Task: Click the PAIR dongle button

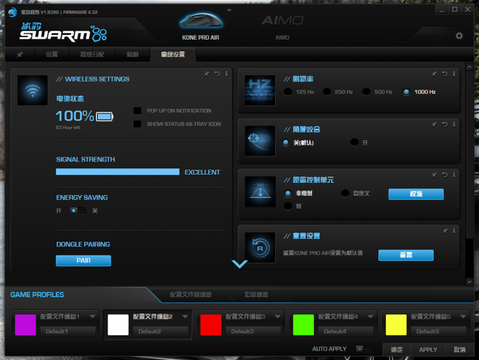Action: 83,261
